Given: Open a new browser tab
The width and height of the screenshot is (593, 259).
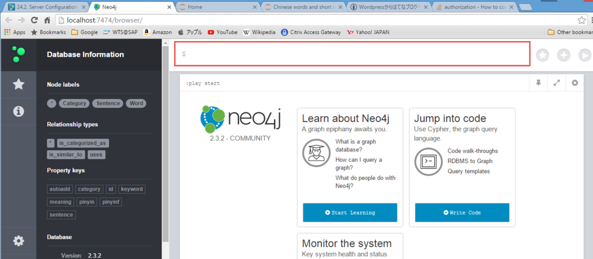Looking at the screenshot, I should [526, 7].
